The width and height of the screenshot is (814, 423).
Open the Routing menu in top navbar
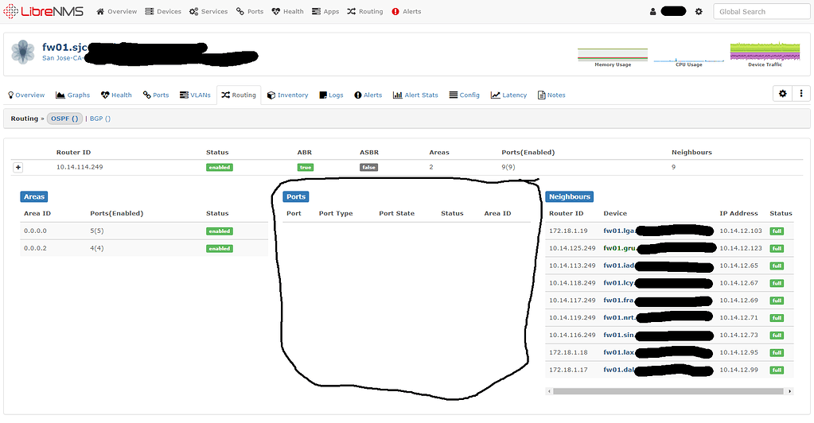click(x=365, y=11)
